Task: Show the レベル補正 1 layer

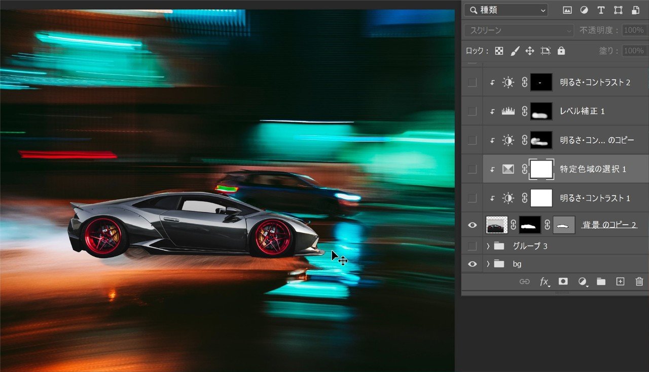Action: tap(472, 111)
